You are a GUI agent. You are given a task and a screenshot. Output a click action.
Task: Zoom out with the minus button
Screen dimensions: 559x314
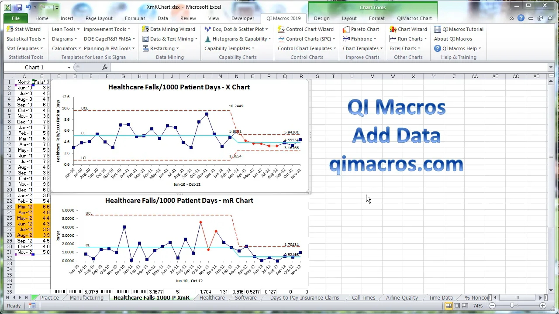click(492, 306)
